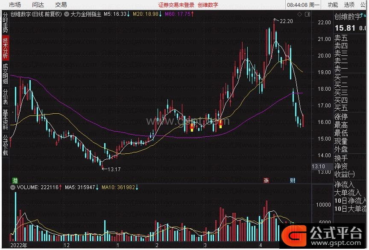The width and height of the screenshot is (369, 250).
Task: Click the 创维数字 title in top bar
Action: [208, 5]
